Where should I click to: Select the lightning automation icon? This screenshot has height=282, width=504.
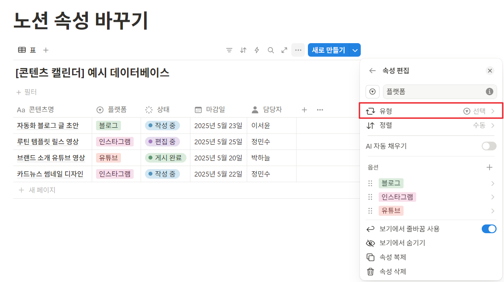(256, 50)
